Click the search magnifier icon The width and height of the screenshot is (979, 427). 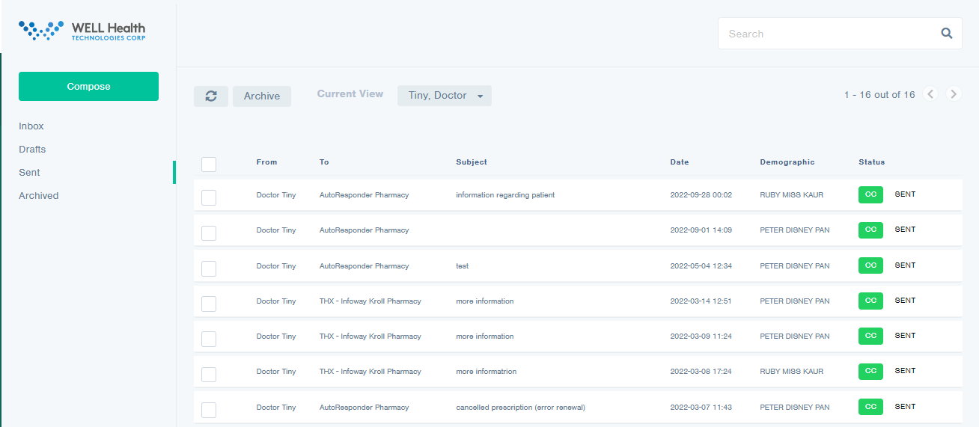pyautogui.click(x=946, y=34)
